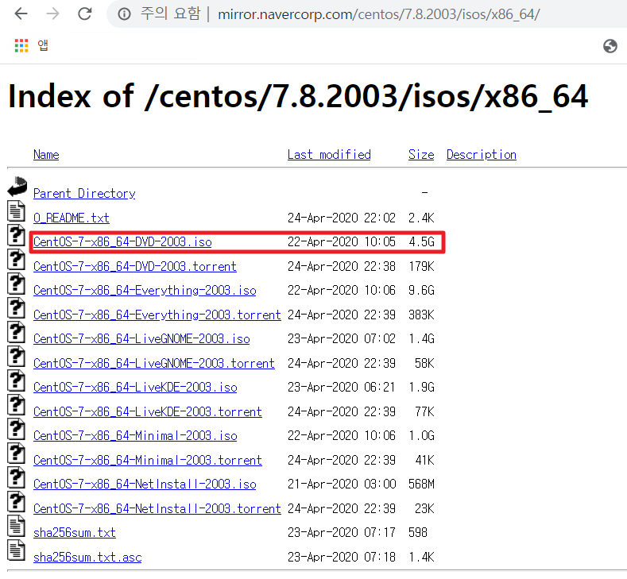Sort the listing by Last modified

click(x=329, y=155)
